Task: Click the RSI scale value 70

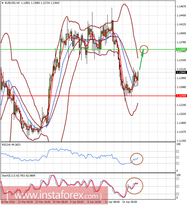Action: [x=177, y=151]
